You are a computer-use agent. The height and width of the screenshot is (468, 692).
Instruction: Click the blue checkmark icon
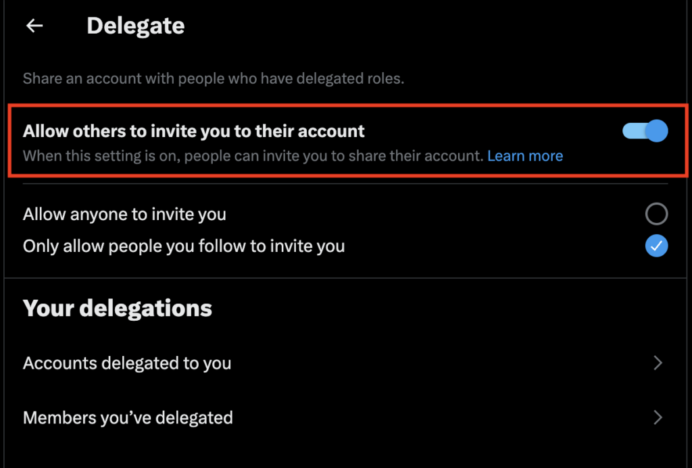656,246
